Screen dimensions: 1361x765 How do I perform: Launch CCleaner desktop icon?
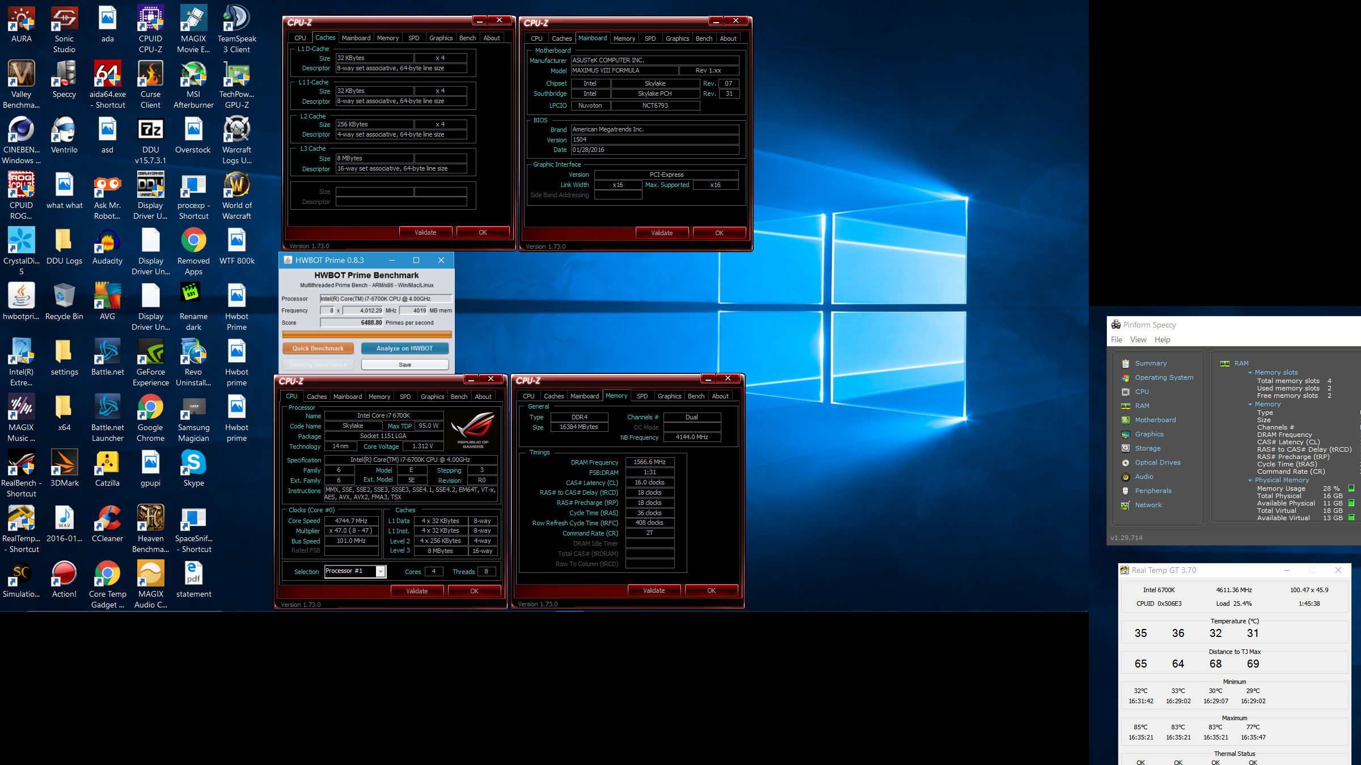(x=107, y=524)
